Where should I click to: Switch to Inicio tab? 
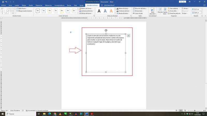pos(10,5)
